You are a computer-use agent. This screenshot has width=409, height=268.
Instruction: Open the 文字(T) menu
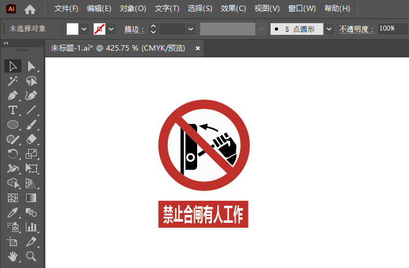click(167, 9)
